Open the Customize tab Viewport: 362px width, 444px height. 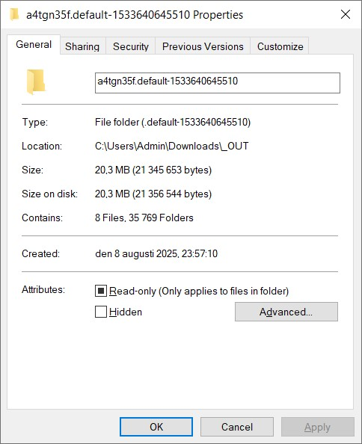[x=280, y=46]
